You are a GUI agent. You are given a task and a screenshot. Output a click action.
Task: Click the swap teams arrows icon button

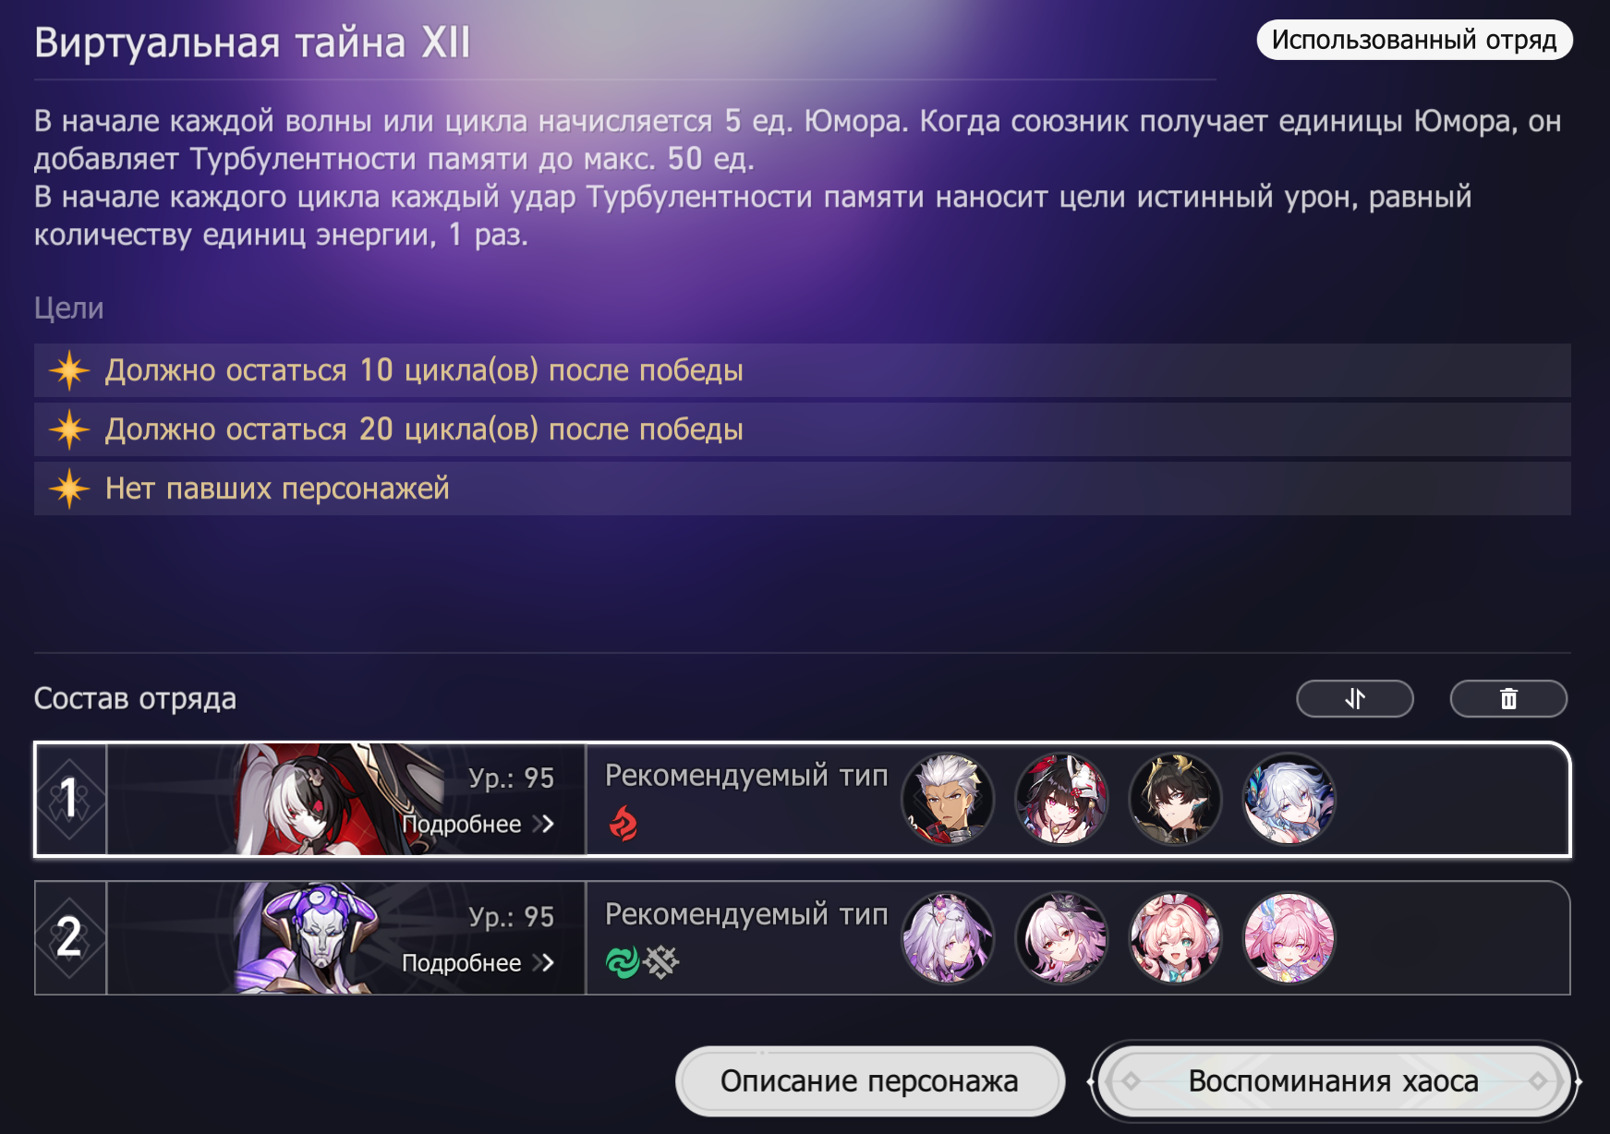pos(1354,698)
